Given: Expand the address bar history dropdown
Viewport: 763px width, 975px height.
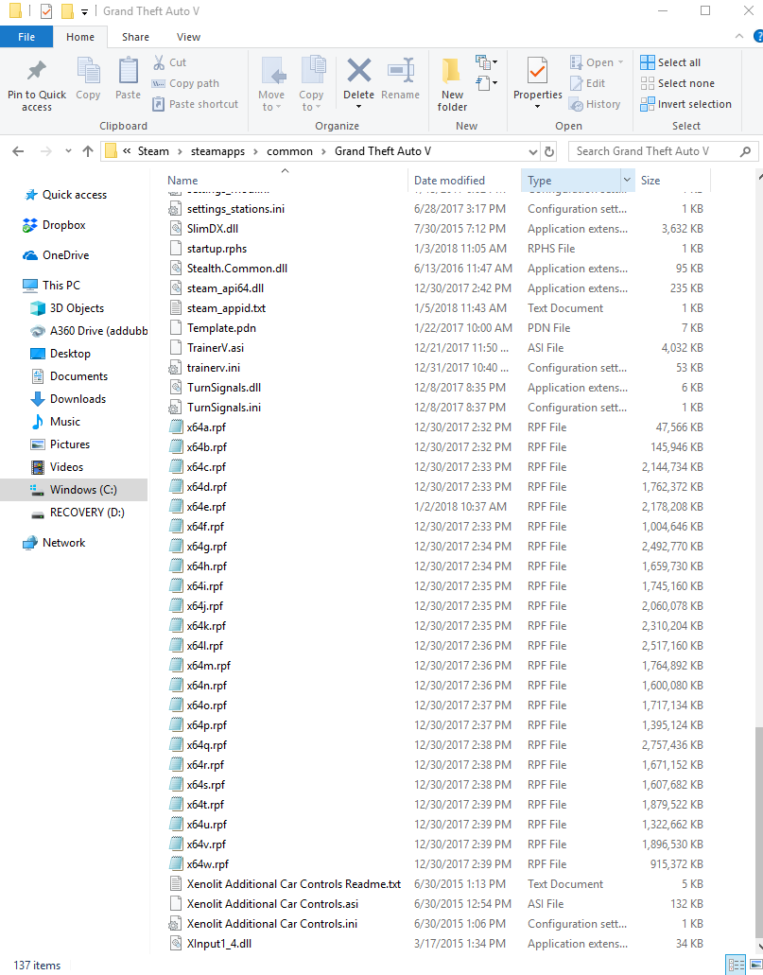Looking at the screenshot, I should click(533, 151).
